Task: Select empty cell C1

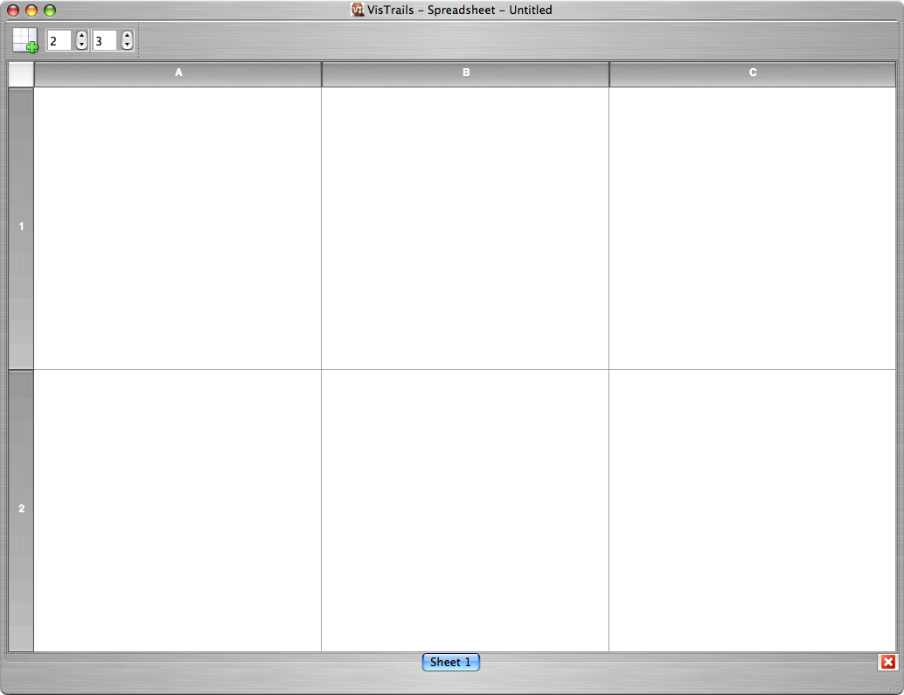Action: [753, 227]
